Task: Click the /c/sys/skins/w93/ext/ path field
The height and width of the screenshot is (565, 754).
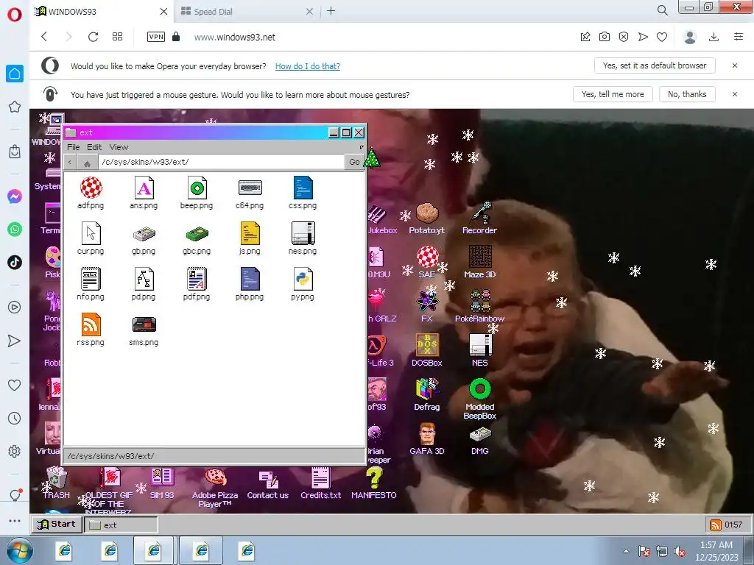Action: coord(221,162)
